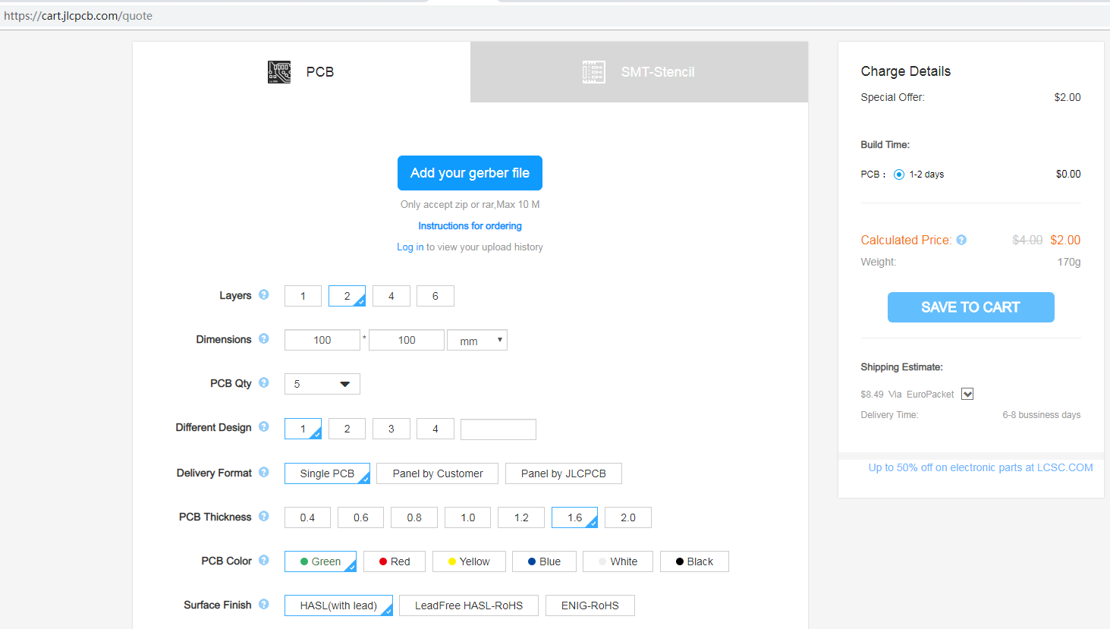Screen dimensions: 1110x629
Task: Open the Surface Finish help icon
Action: (x=263, y=604)
